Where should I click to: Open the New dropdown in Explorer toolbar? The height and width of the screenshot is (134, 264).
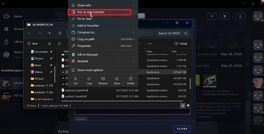(34, 43)
